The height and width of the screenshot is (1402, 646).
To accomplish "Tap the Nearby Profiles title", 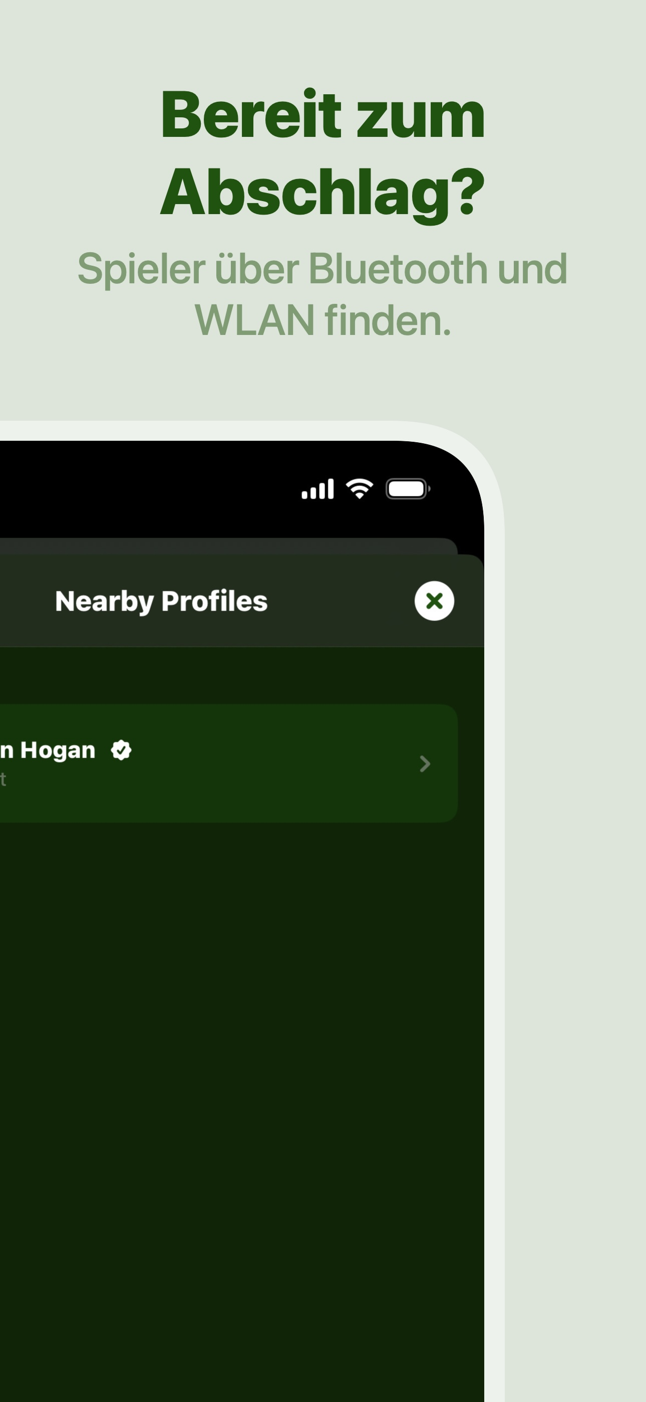I will (161, 601).
